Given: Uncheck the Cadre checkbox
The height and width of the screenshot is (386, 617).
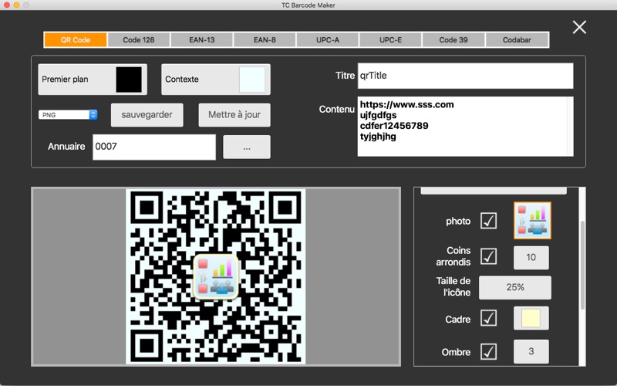Looking at the screenshot, I should [x=488, y=318].
